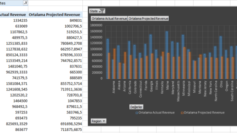The image size is (237, 133).
Task: Select cell with value 633069
Action: 14,26
